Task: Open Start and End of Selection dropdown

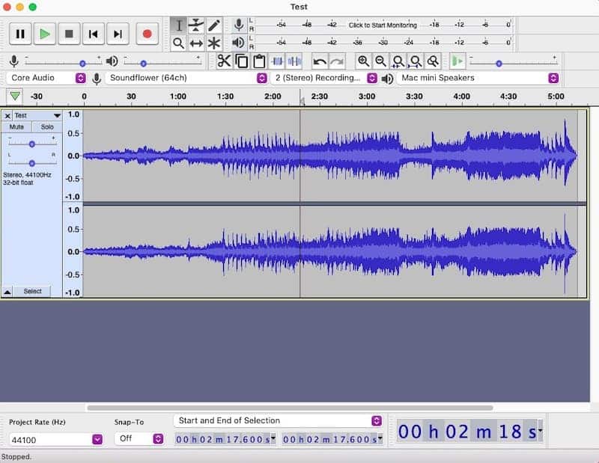Action: click(x=278, y=420)
